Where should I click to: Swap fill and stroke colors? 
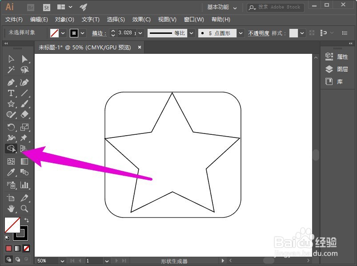tap(26, 220)
